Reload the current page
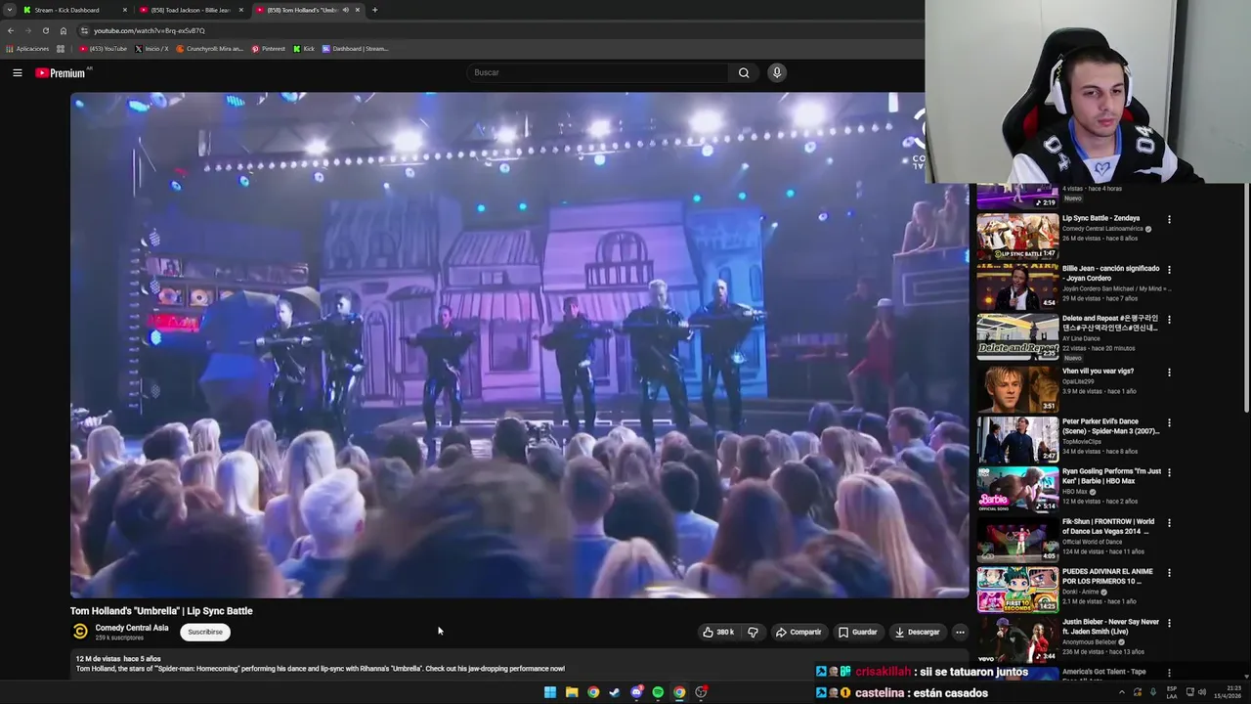Viewport: 1251px width, 704px height. (x=45, y=30)
